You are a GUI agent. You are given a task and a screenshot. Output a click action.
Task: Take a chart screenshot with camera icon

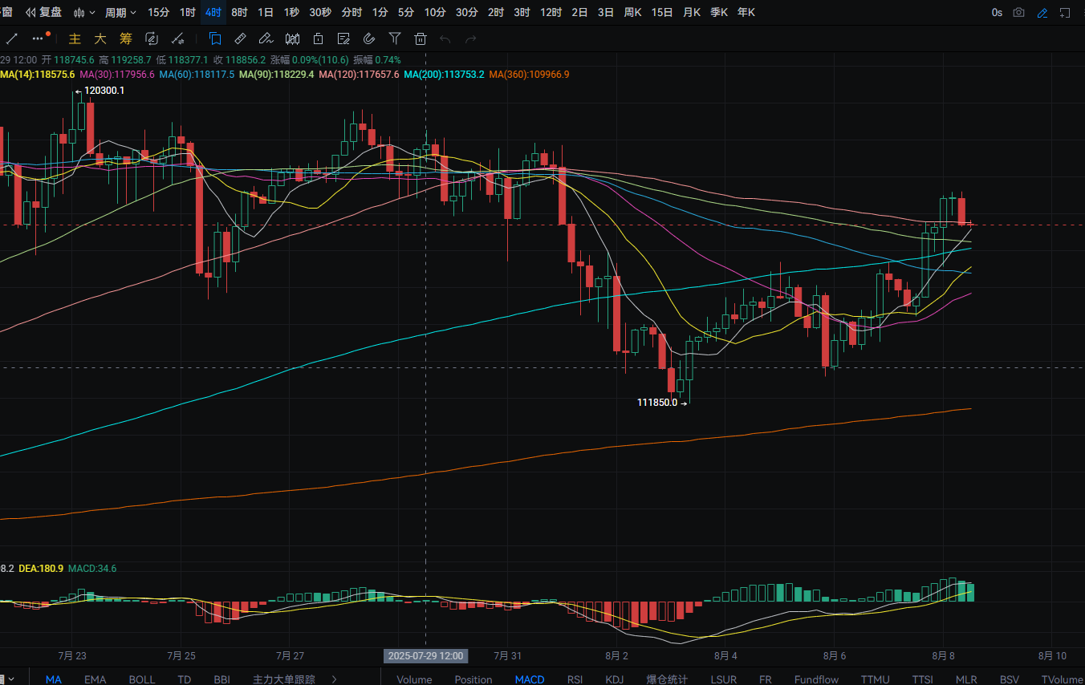tap(1018, 13)
